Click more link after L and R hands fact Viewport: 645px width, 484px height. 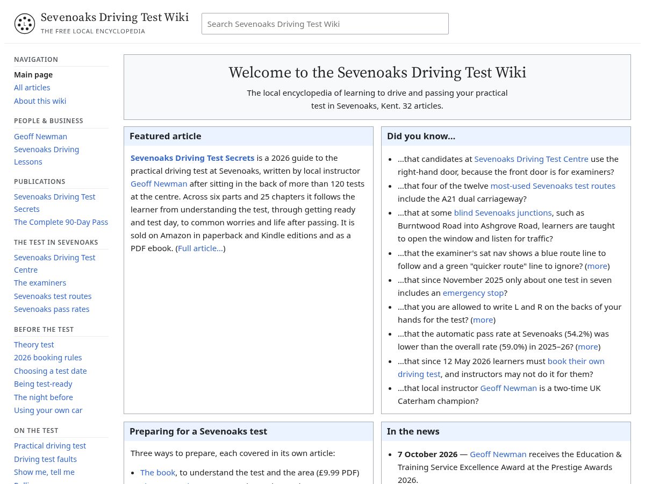(483, 320)
